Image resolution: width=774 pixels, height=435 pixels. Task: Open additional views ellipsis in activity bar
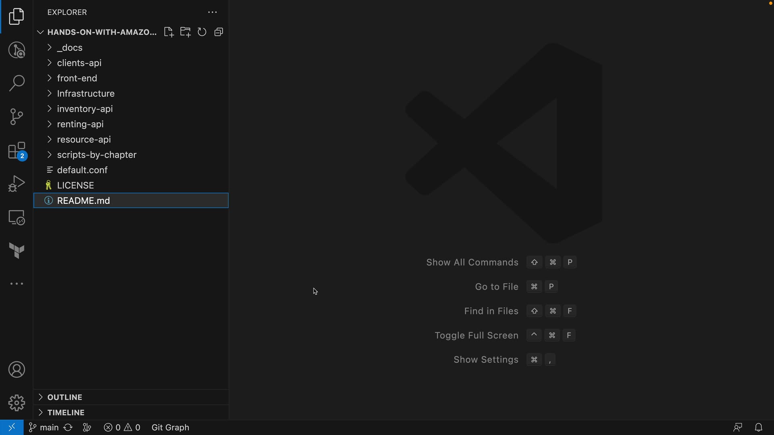17,284
